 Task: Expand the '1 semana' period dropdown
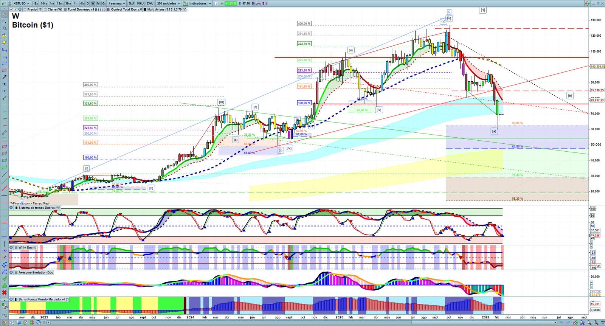[116, 3]
